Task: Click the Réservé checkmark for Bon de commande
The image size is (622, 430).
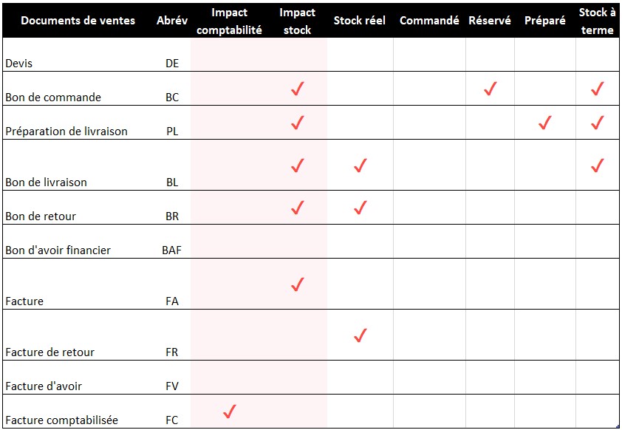Action: pos(490,89)
